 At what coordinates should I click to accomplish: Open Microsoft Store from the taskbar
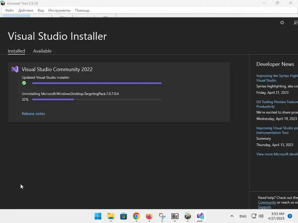[x=123, y=216]
